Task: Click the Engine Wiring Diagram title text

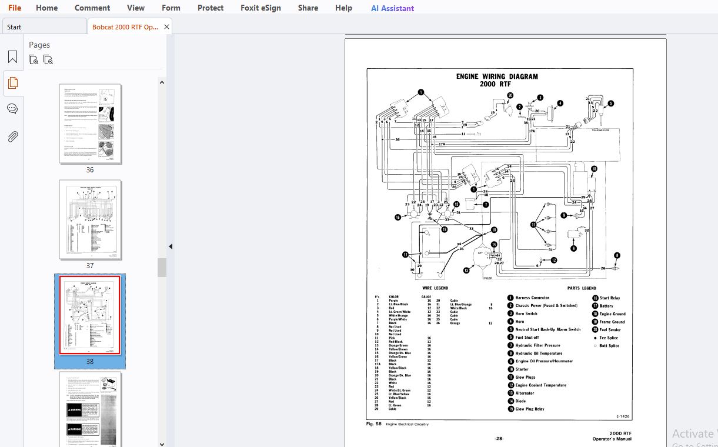Action: click(497, 80)
